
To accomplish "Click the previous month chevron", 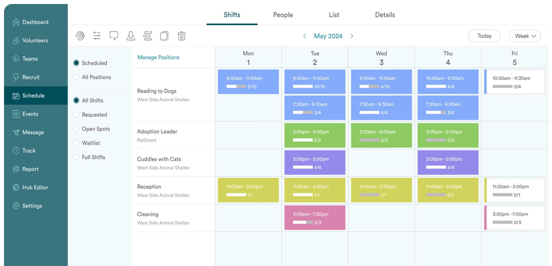I will tap(304, 36).
